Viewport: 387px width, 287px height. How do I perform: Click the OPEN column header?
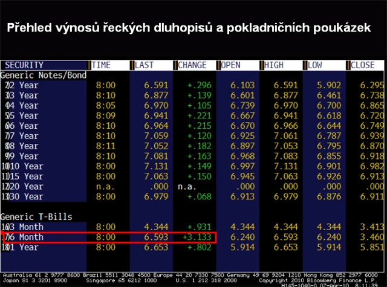click(x=232, y=65)
